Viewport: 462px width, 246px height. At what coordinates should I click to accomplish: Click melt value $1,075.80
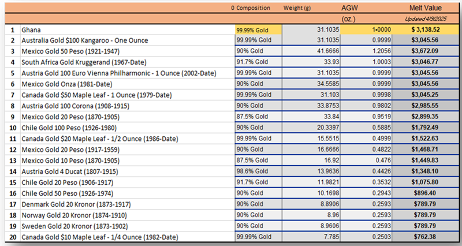tap(426, 182)
